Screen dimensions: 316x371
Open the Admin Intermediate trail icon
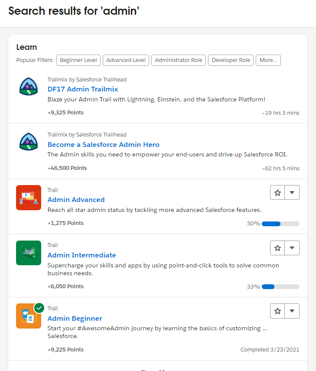point(29,253)
